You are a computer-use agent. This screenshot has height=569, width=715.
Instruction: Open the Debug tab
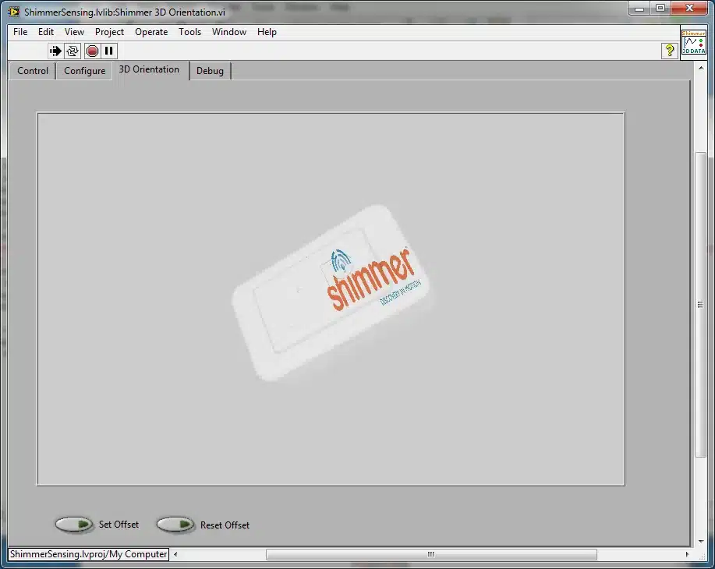pyautogui.click(x=211, y=71)
